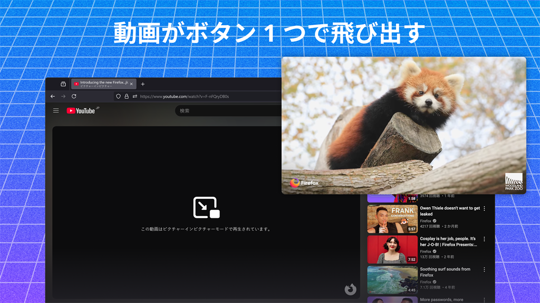Click picture-in-picture mode message text
540x303 pixels.
click(206, 229)
